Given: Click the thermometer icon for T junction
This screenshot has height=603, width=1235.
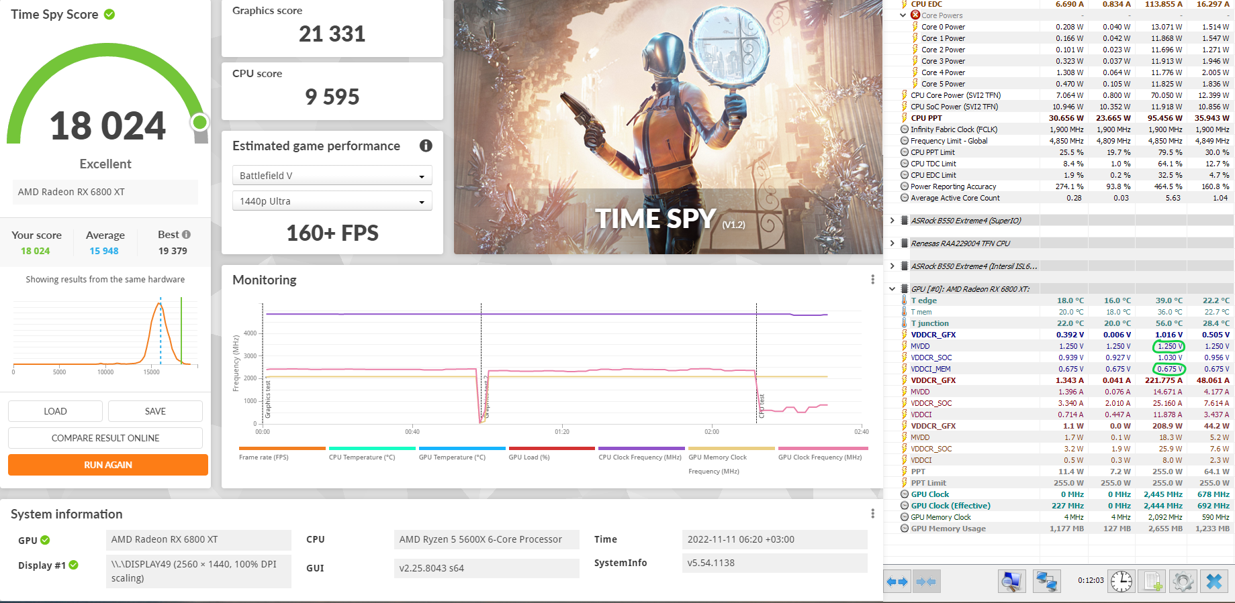Looking at the screenshot, I should coord(905,323).
